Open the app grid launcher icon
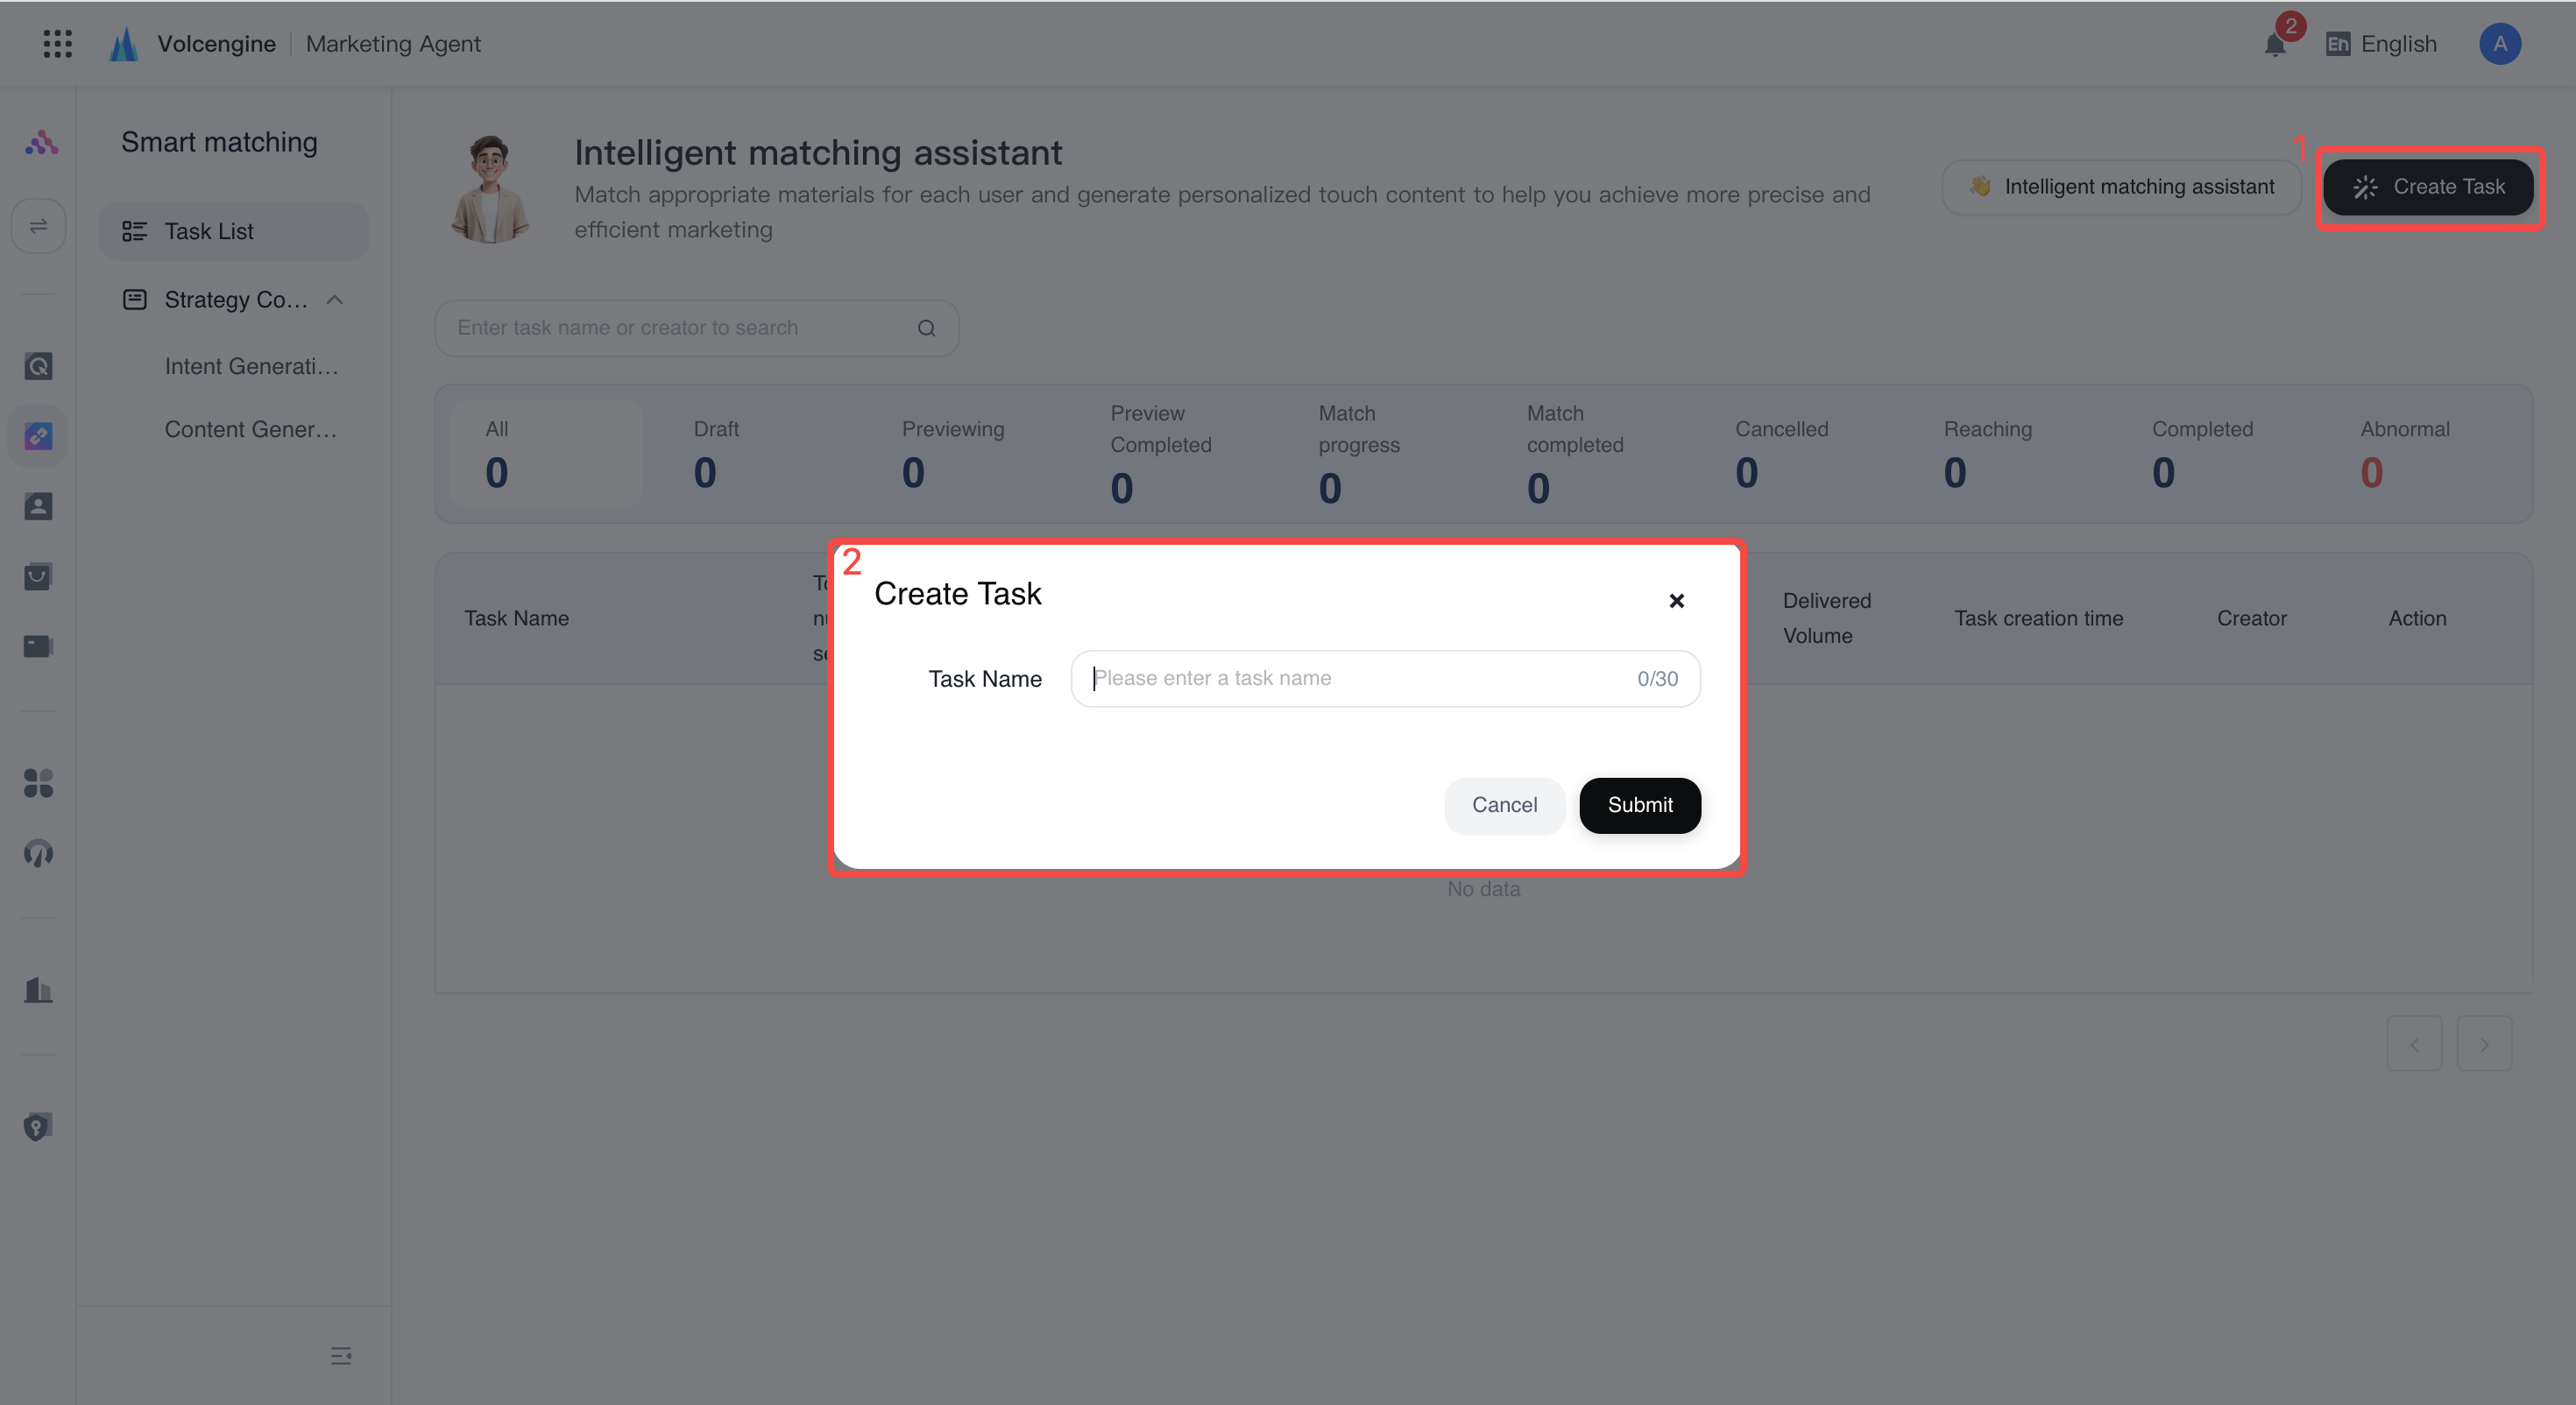This screenshot has width=2576, height=1405. click(58, 44)
